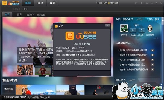Viewport: 164px width, 100px height.
Task: Click the sidebar scrollbar up arrow
Action: click(163, 21)
